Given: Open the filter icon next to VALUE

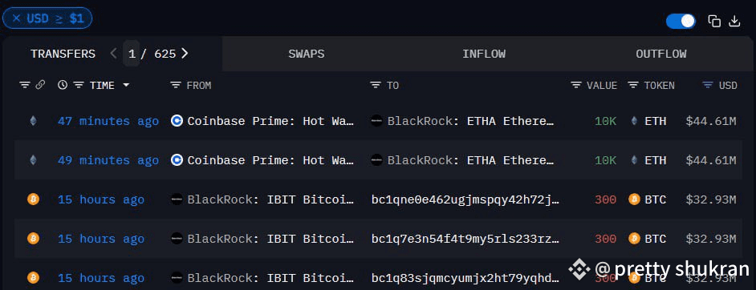Looking at the screenshot, I should (575, 85).
